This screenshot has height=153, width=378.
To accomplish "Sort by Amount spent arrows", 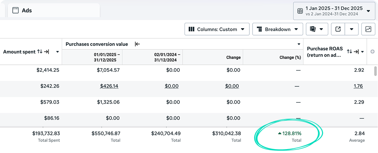I will (x=40, y=52).
